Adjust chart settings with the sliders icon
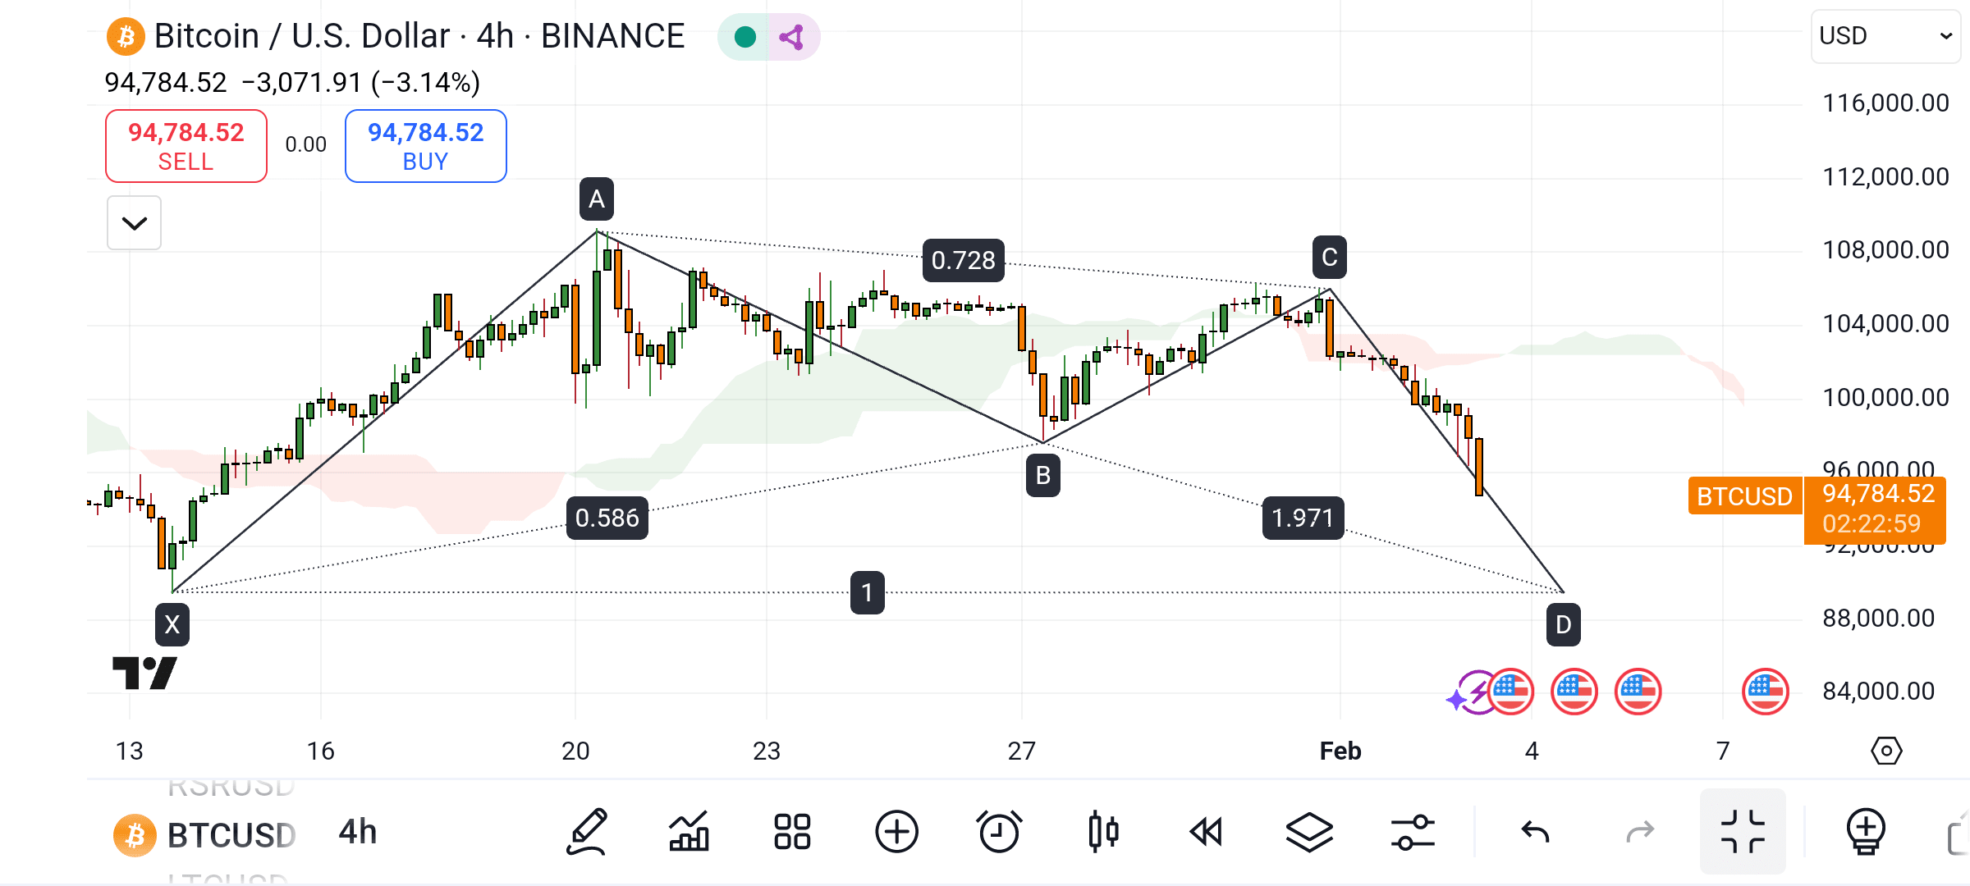1970x886 pixels. coord(1413,832)
